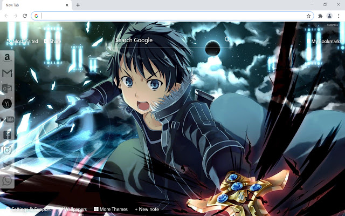Image resolution: width=345 pixels, height=216 pixels.
Task: Close the New Tab tab
Action: coord(67,5)
